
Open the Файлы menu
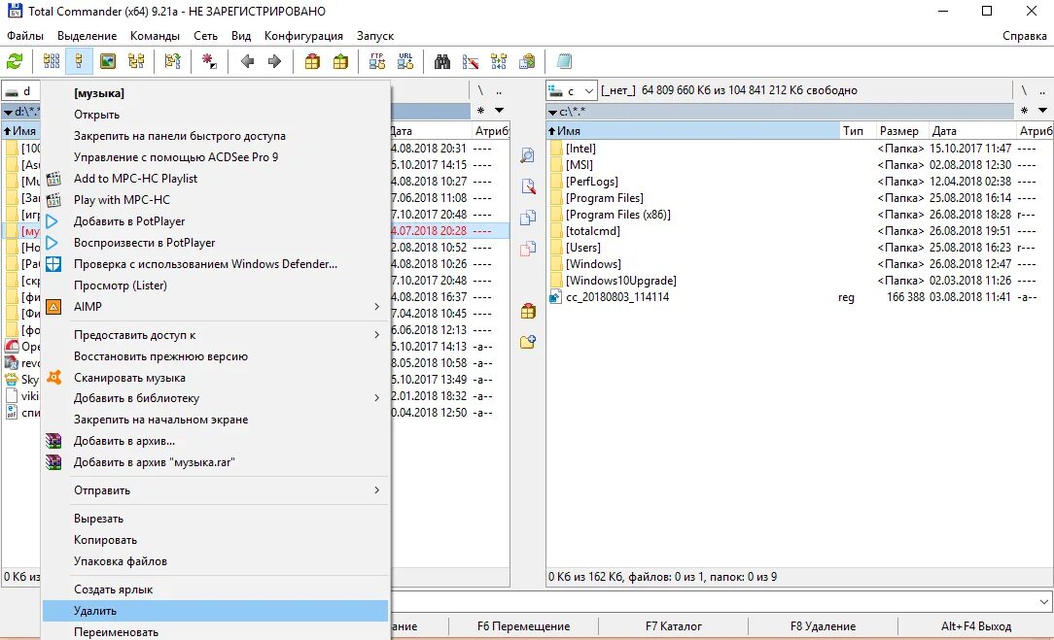pyautogui.click(x=25, y=36)
